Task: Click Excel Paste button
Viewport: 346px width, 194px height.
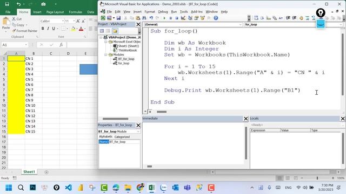Action: click(x=6, y=24)
